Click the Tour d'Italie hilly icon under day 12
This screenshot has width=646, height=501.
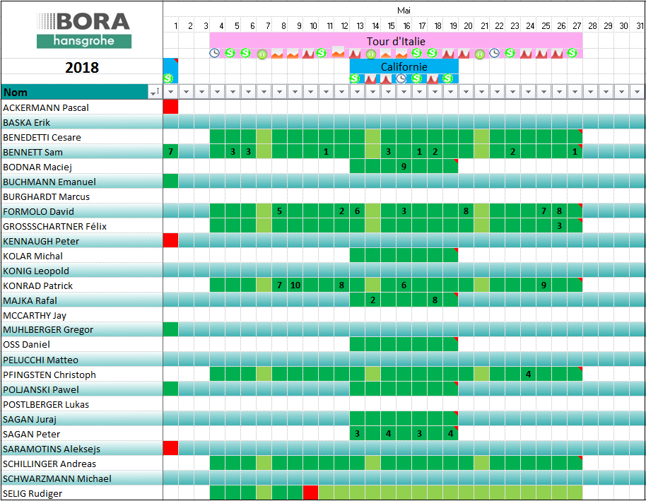coord(339,52)
